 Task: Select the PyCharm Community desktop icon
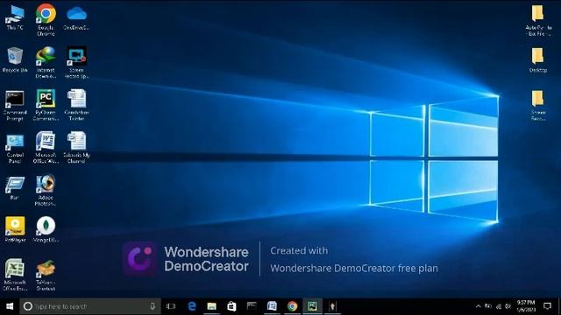point(46,106)
